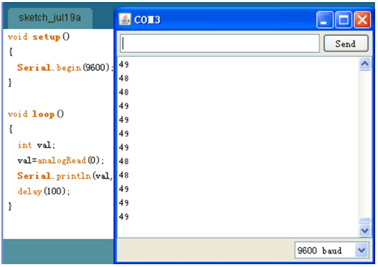Click the void loop() line
The height and width of the screenshot is (267, 378).
pos(35,114)
